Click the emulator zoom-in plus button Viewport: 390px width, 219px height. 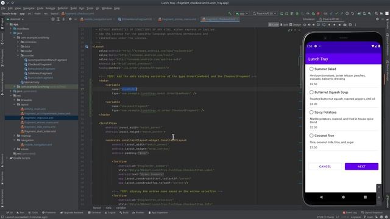tap(379, 187)
